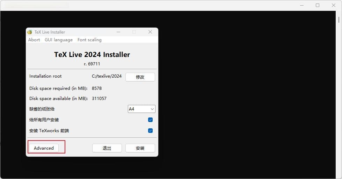Open the Font scaling menu
Viewport: 342px width, 179px height.
click(x=89, y=40)
